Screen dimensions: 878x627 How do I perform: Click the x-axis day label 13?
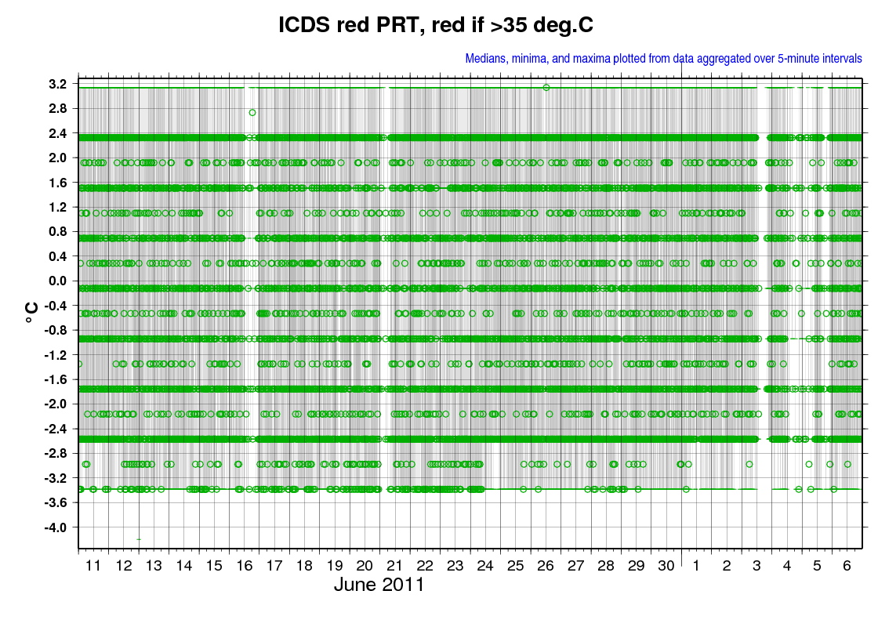154,566
